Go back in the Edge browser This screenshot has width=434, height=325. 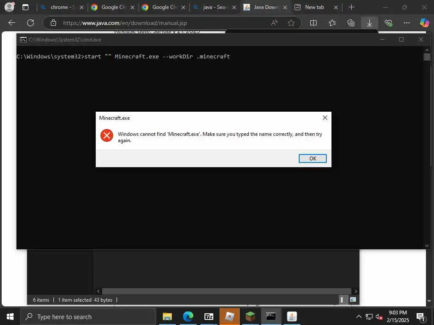click(12, 23)
